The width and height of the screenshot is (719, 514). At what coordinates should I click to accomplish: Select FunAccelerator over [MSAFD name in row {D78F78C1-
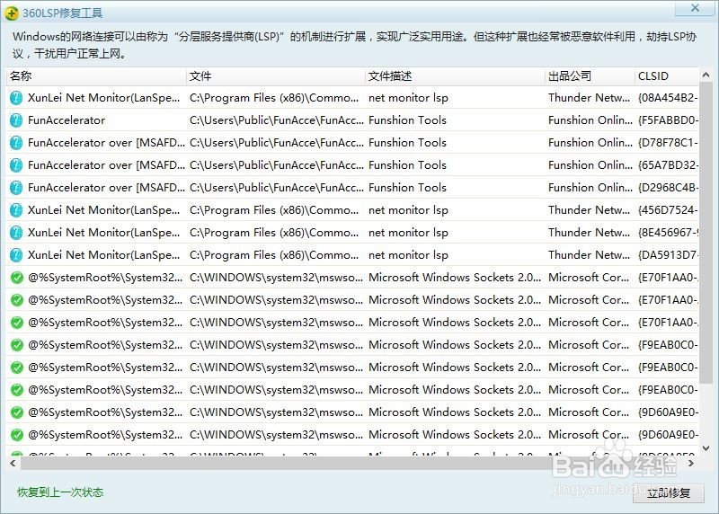tap(106, 143)
